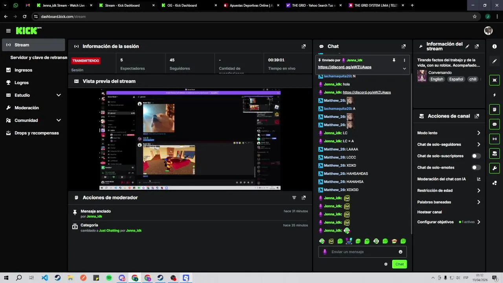Open chat settings gear icon
The image size is (503, 283).
click(386, 264)
